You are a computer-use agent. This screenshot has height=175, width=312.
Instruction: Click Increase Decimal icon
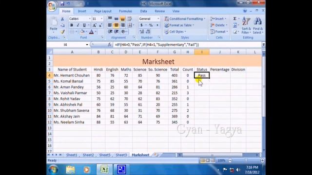click(x=141, y=32)
